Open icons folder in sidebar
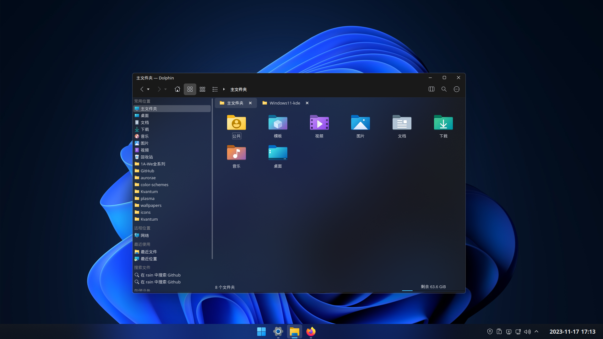 point(172,212)
